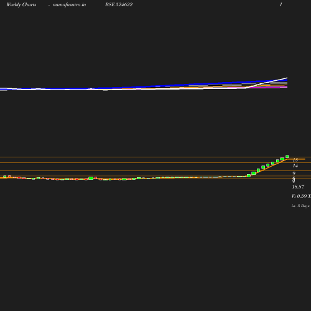Screen dimensions: 311x311
Task: Click the price axis label 9
Action: click(294, 174)
